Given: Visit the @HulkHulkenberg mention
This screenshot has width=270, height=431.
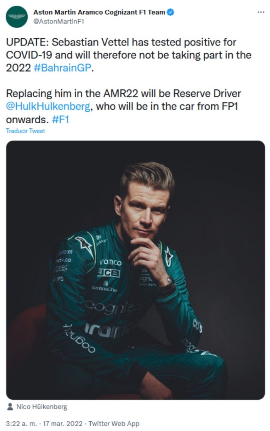Looking at the screenshot, I should [x=48, y=107].
